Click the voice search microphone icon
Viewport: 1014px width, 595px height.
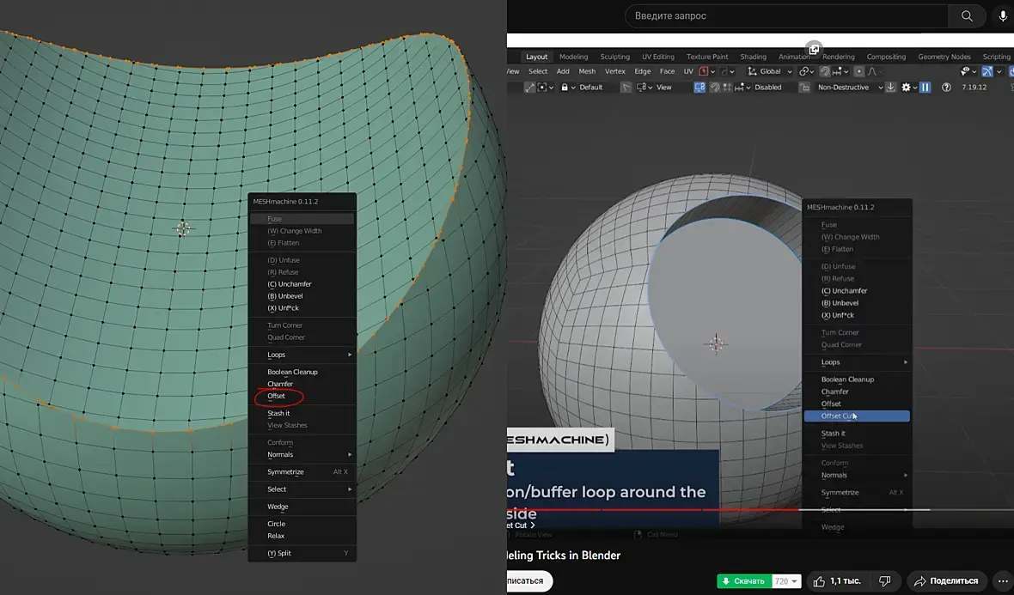(x=1003, y=15)
